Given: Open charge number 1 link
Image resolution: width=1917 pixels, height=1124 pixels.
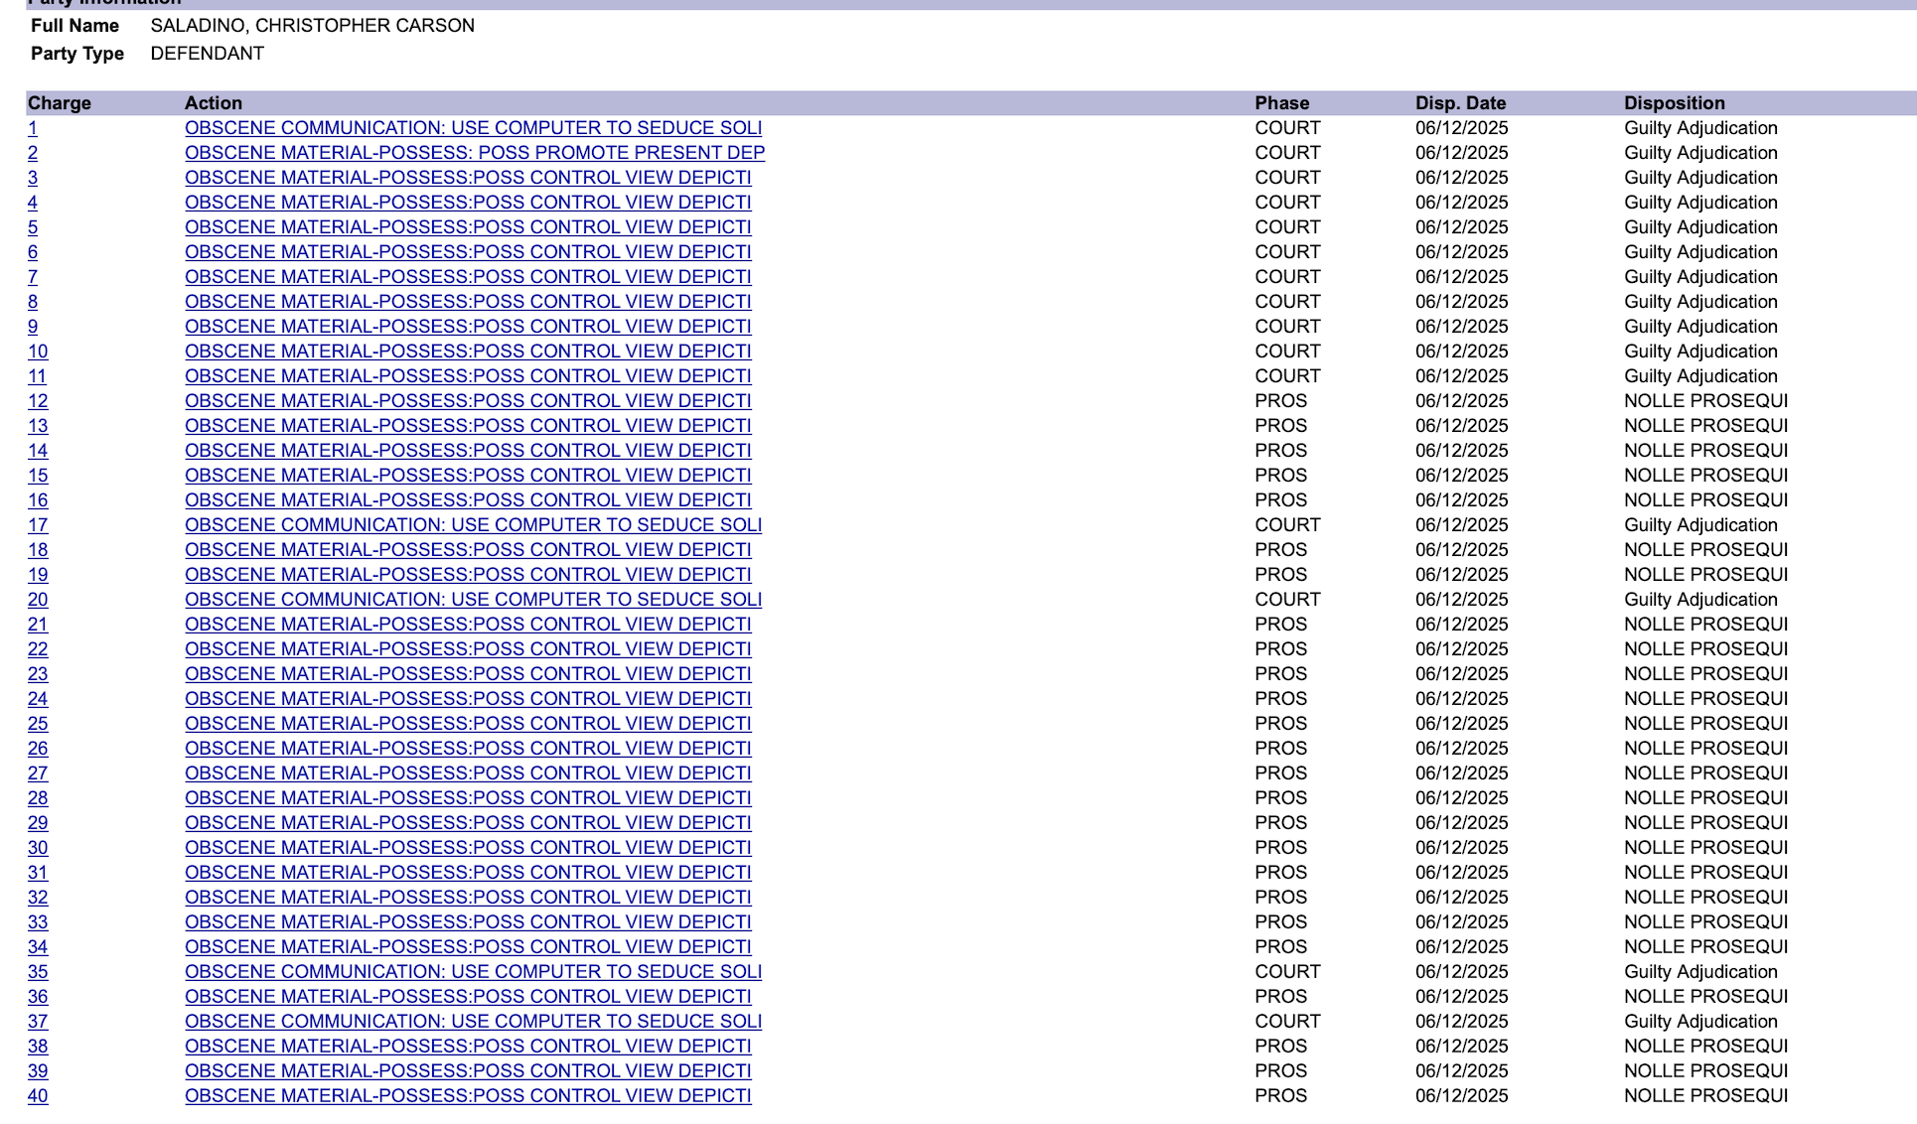Looking at the screenshot, I should click(x=33, y=128).
